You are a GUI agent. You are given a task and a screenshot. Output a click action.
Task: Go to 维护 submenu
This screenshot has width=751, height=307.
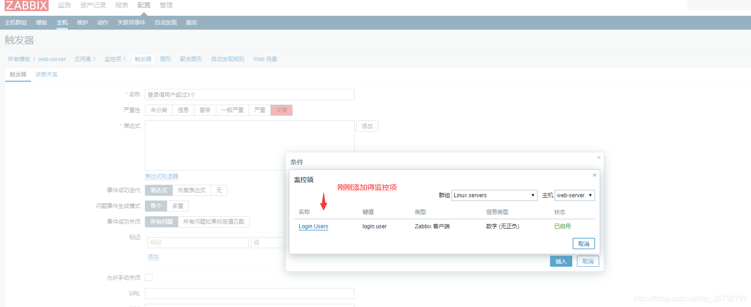(x=82, y=23)
